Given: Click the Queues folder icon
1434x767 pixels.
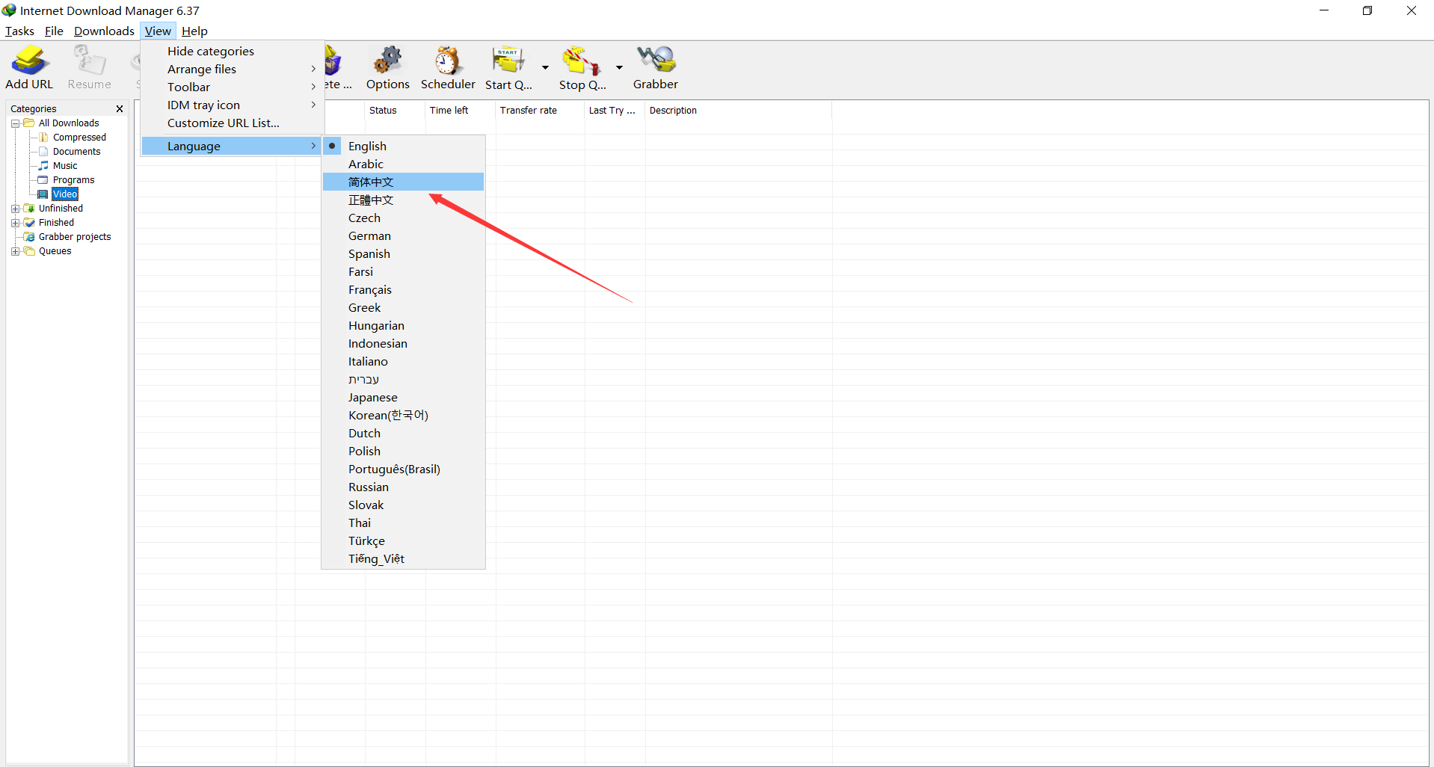Looking at the screenshot, I should coord(29,251).
